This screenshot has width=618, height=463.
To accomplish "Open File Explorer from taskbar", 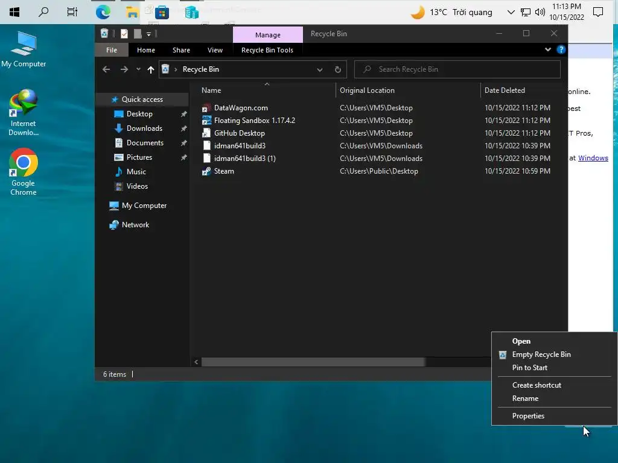I will point(132,12).
